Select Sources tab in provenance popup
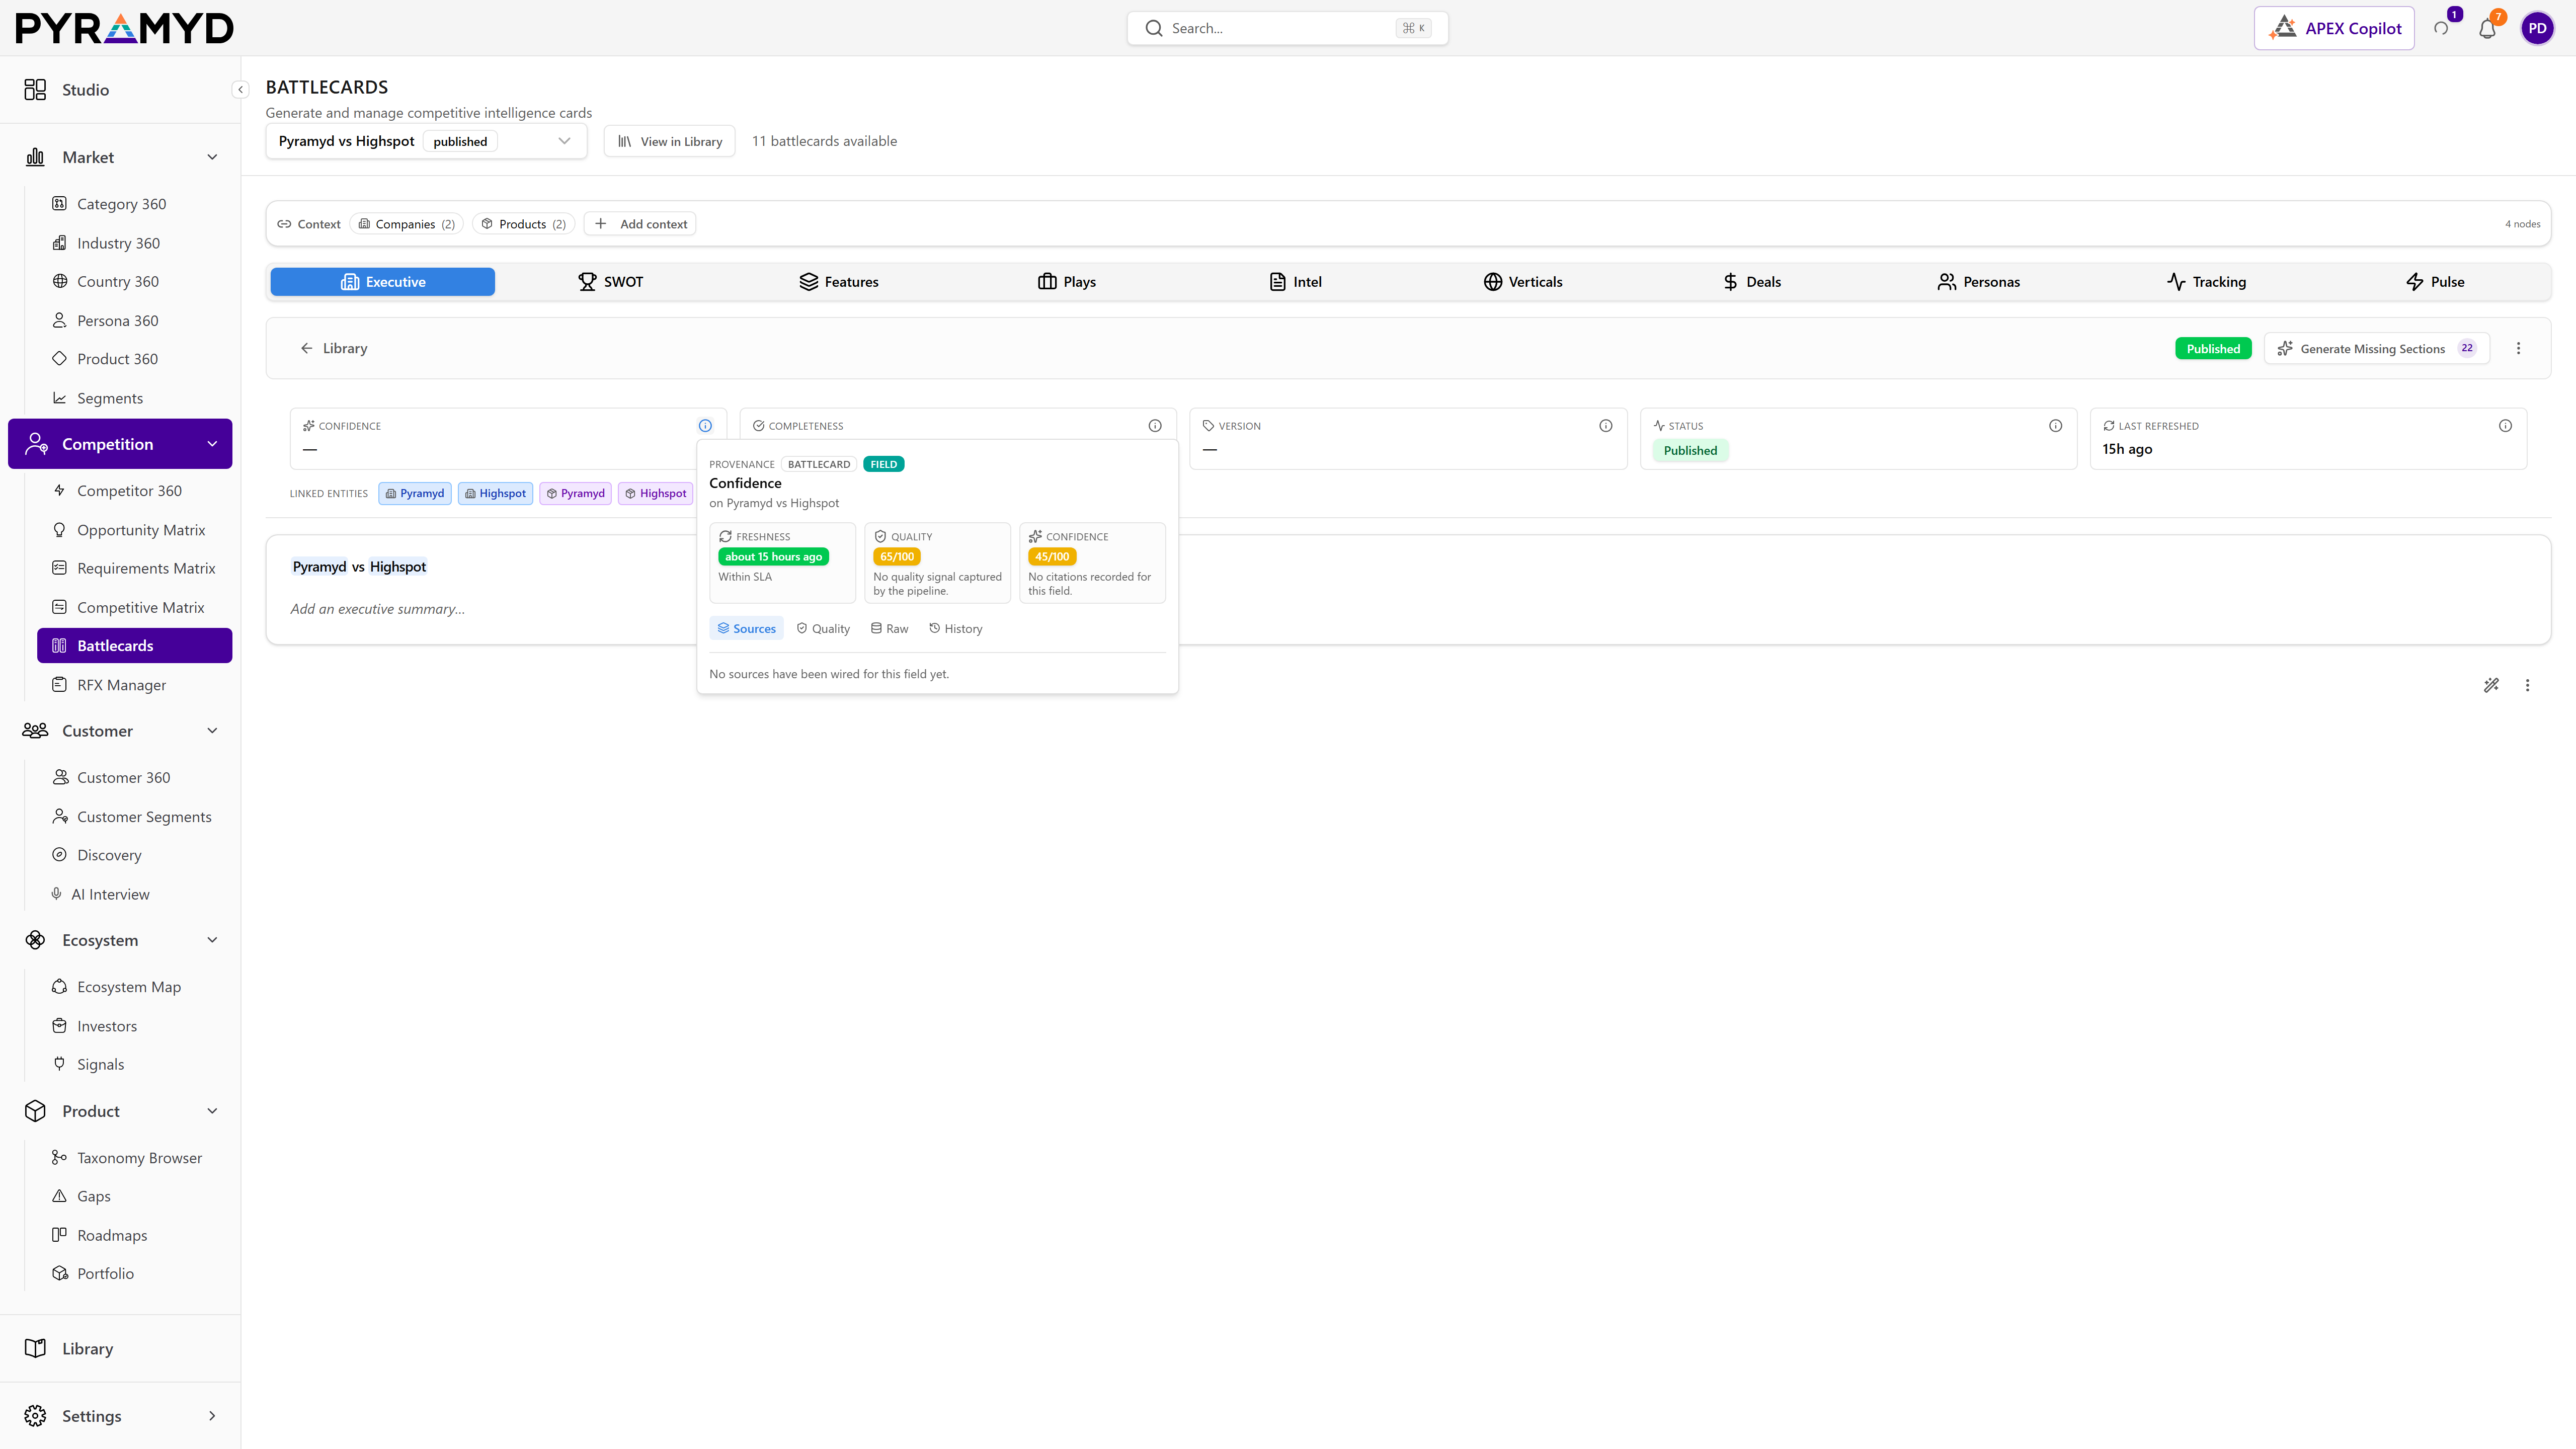Viewport: 2576px width, 1449px height. click(x=747, y=629)
